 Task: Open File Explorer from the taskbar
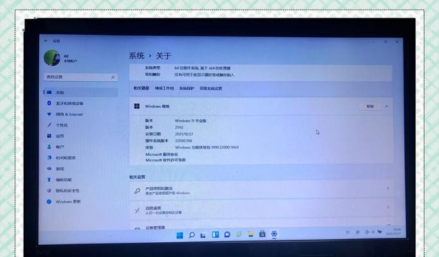[251, 234]
